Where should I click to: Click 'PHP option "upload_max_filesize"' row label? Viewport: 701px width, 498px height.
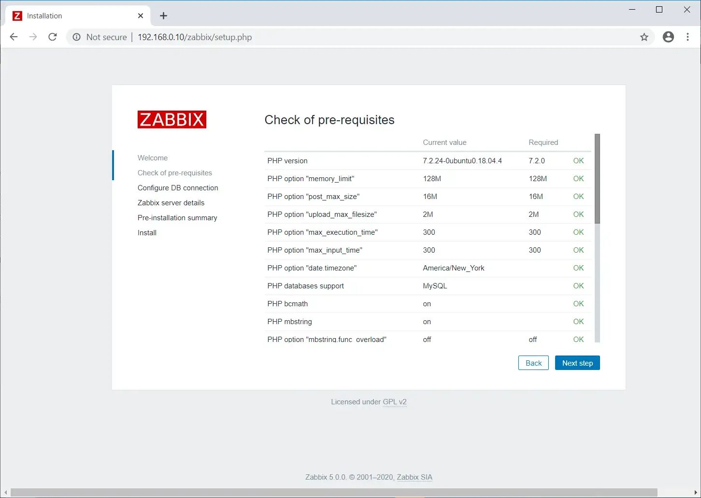tap(322, 214)
